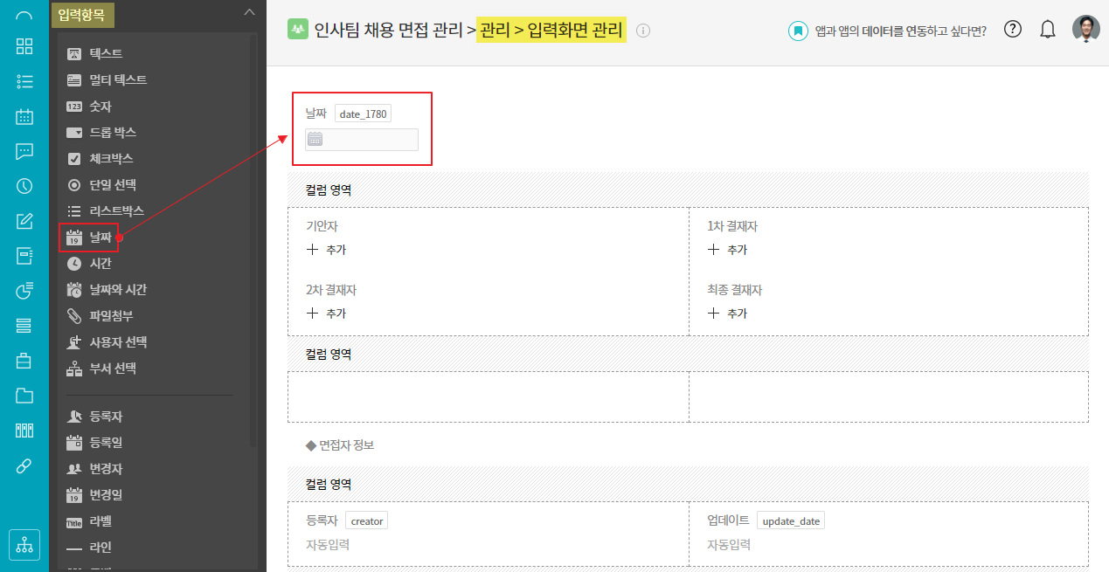Select the 파일첨부 input item

[110, 316]
